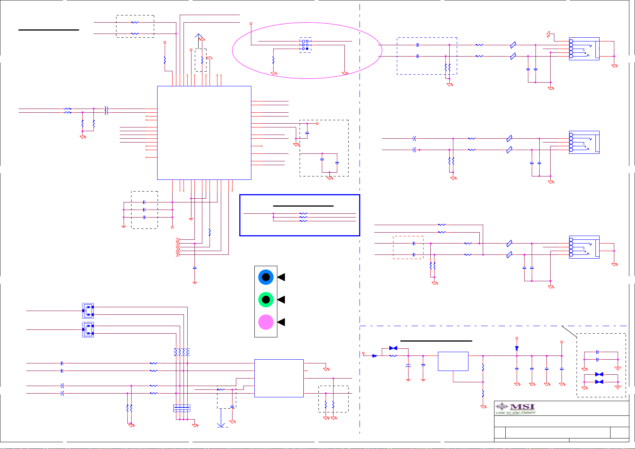This screenshot has height=449, width=635.
Task: Select the large central IC block
Action: tap(204, 133)
